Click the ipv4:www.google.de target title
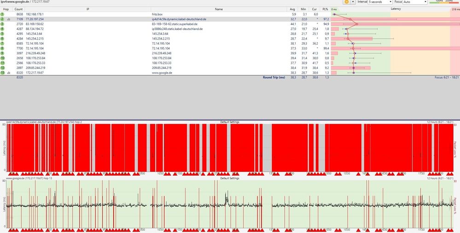The height and width of the screenshot is (233, 460). [x=15, y=1]
